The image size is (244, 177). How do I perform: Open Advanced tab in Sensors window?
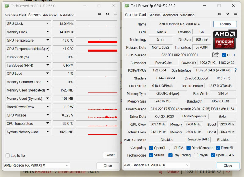coord(50,15)
